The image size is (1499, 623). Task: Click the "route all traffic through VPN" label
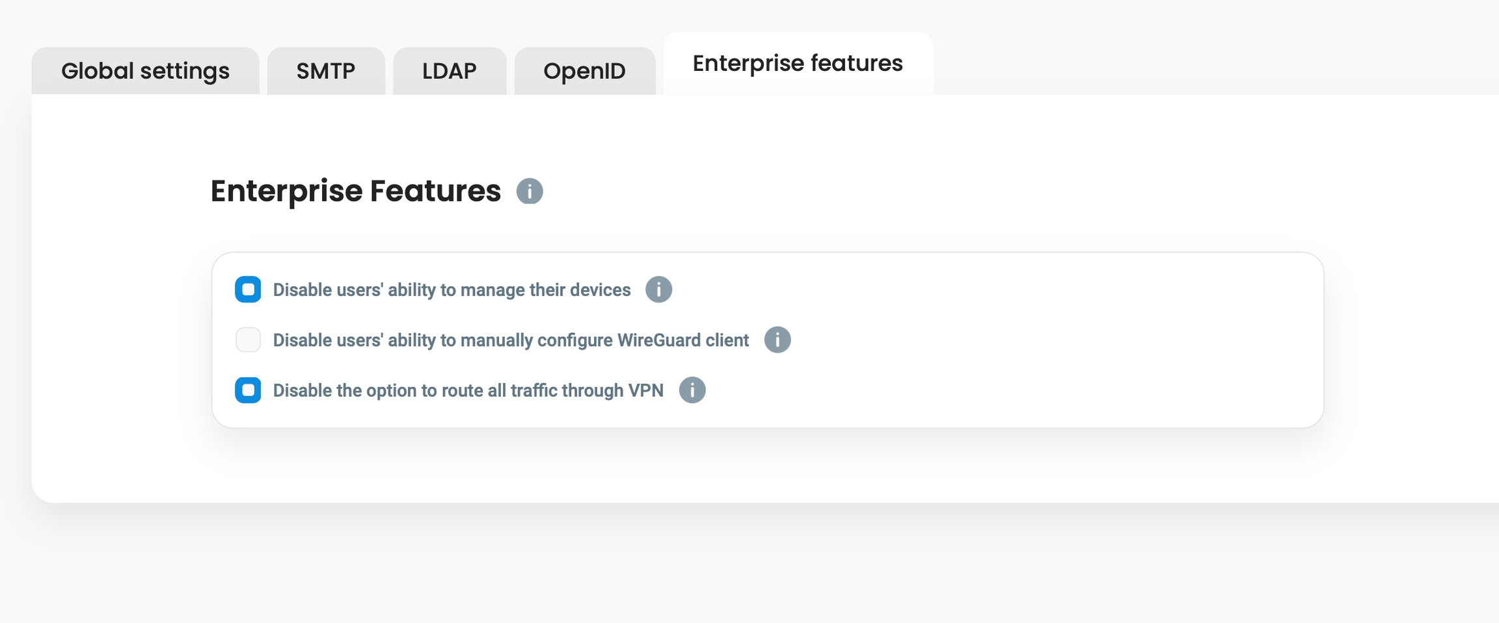tap(468, 391)
